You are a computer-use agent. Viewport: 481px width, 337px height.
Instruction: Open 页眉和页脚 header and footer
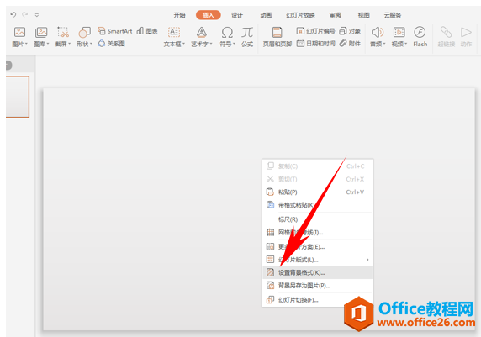point(277,36)
